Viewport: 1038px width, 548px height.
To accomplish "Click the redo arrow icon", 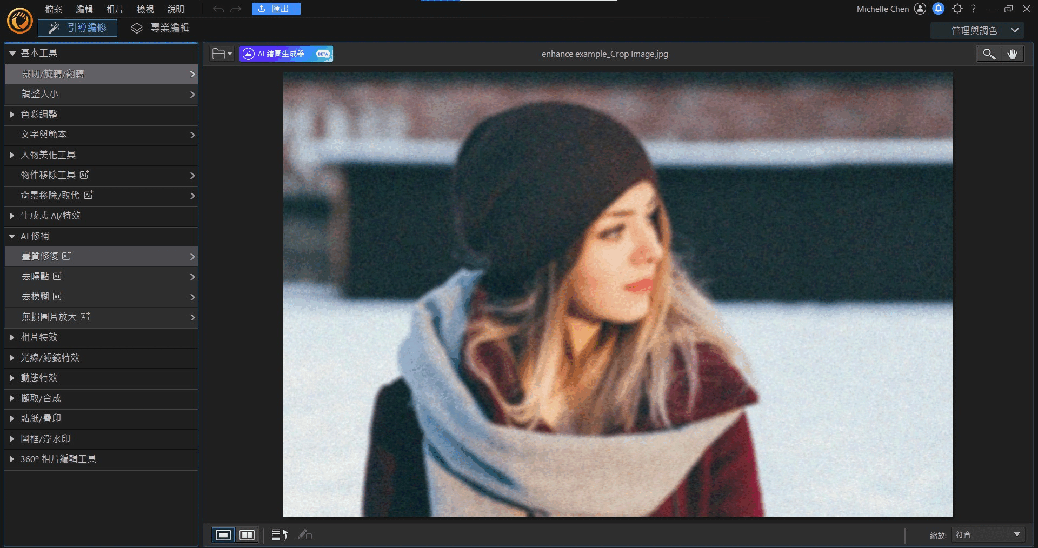I will tap(236, 9).
